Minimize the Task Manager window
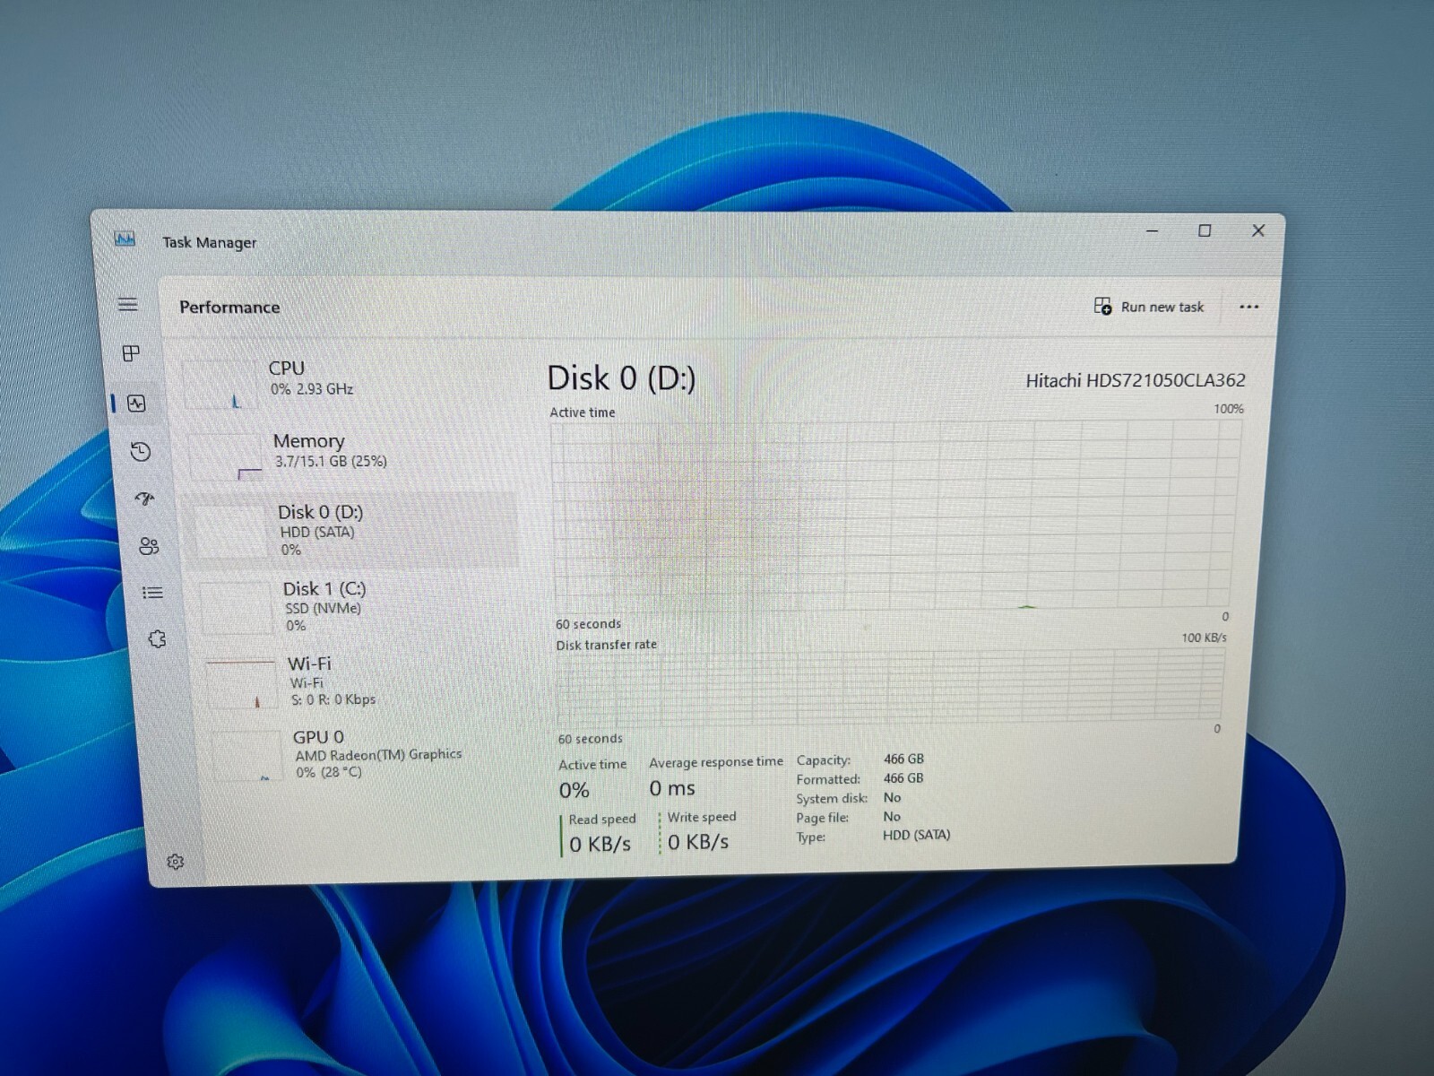The height and width of the screenshot is (1076, 1434). tap(1153, 230)
